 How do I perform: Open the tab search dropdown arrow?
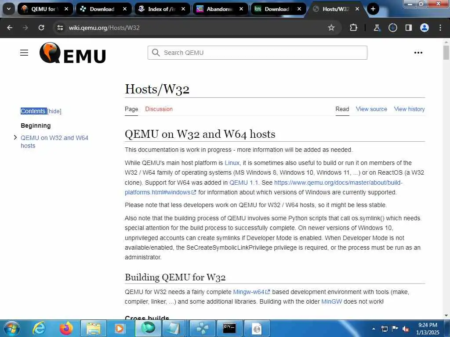tap(9, 9)
